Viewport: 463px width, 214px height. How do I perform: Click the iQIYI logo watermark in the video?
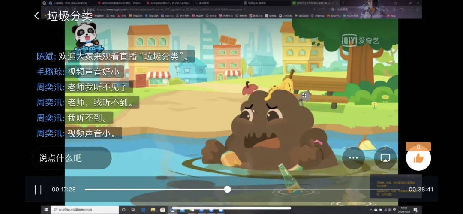point(361,40)
